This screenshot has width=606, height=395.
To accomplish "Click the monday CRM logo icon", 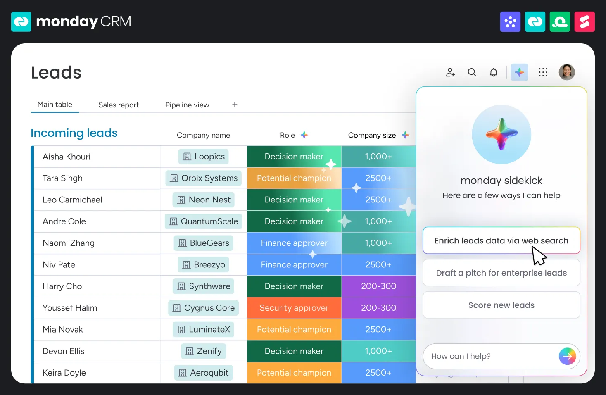I will pyautogui.click(x=21, y=21).
